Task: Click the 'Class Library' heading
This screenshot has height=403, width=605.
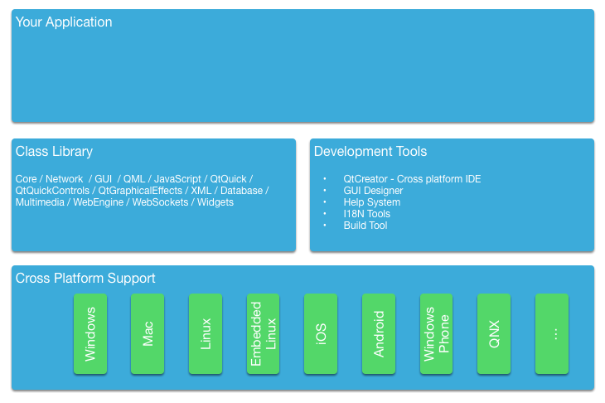Action: click(x=54, y=152)
